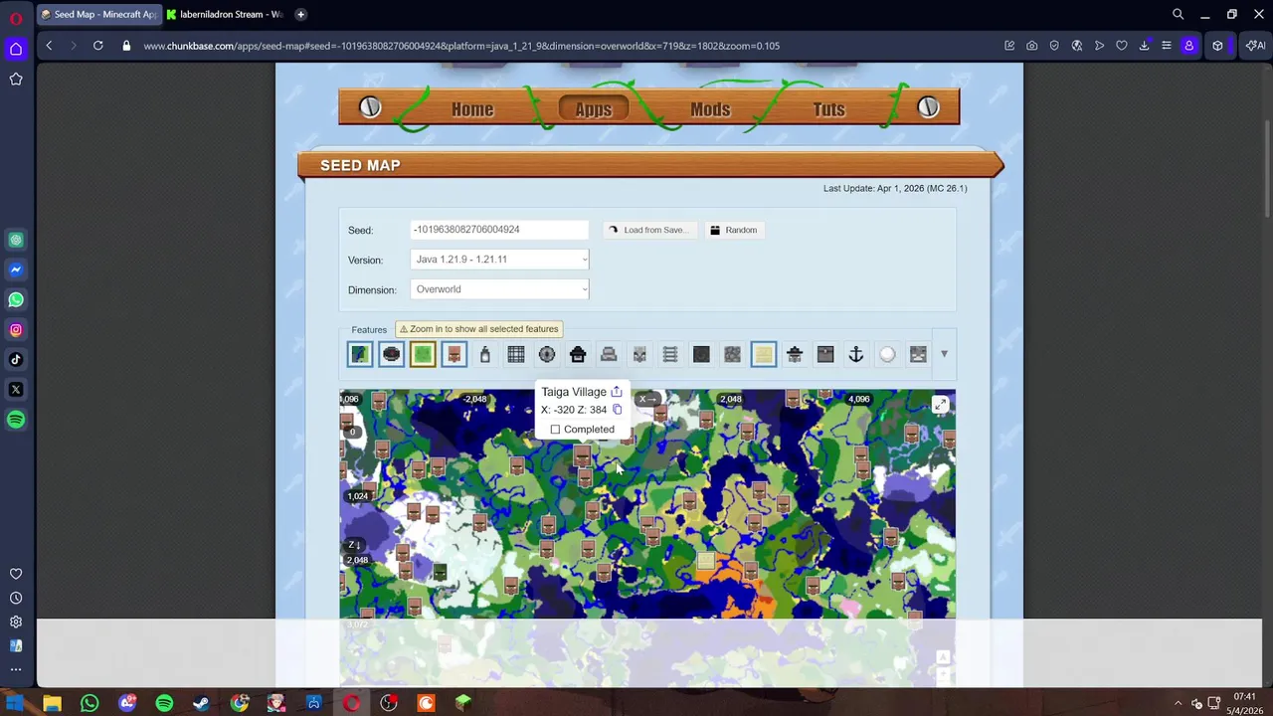Open the Dimension dropdown
Viewport: 1273px width, 716px height.
click(x=499, y=289)
